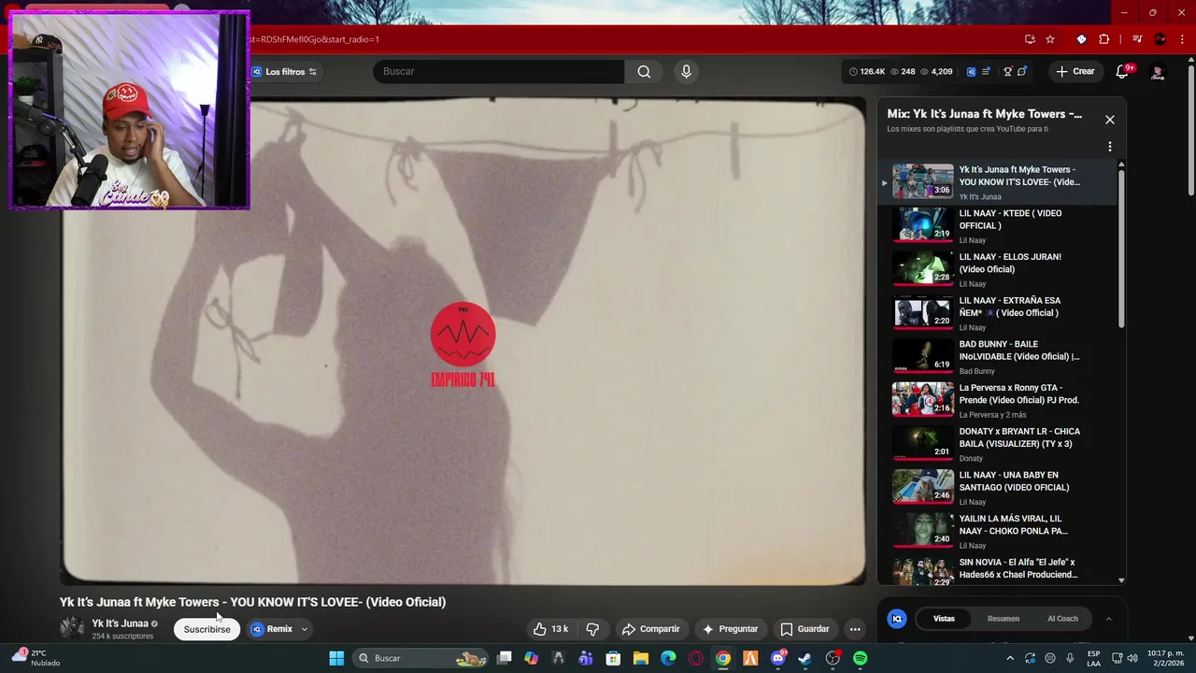
Task: Open Copilot from taskbar
Action: 532,658
